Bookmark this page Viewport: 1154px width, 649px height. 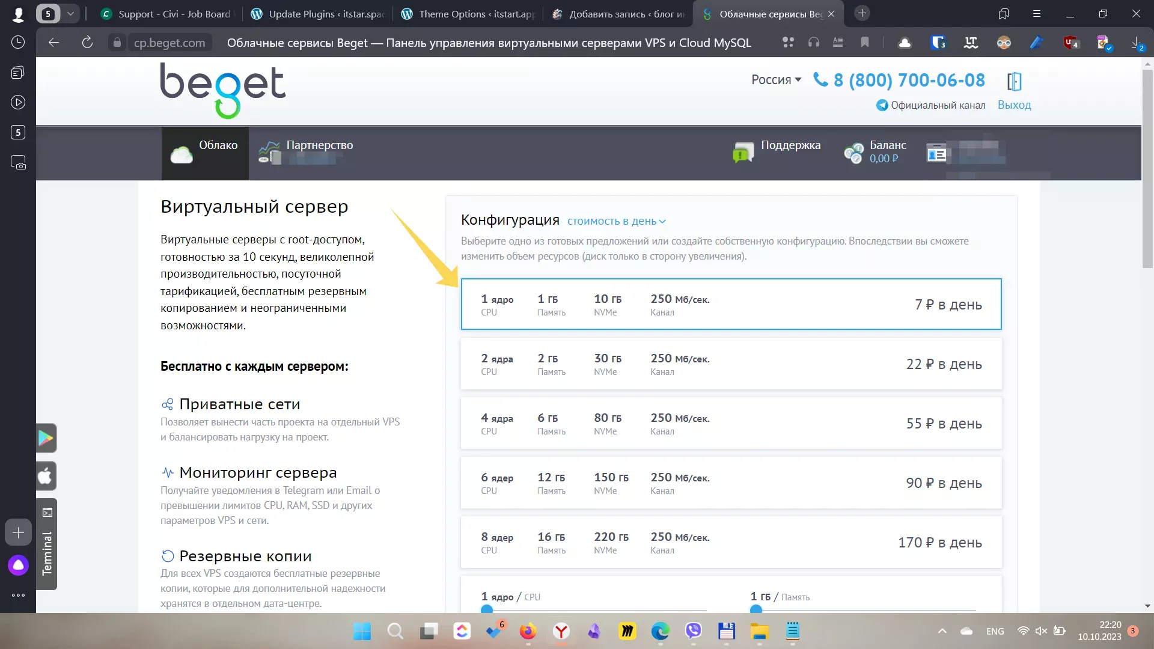[865, 43]
